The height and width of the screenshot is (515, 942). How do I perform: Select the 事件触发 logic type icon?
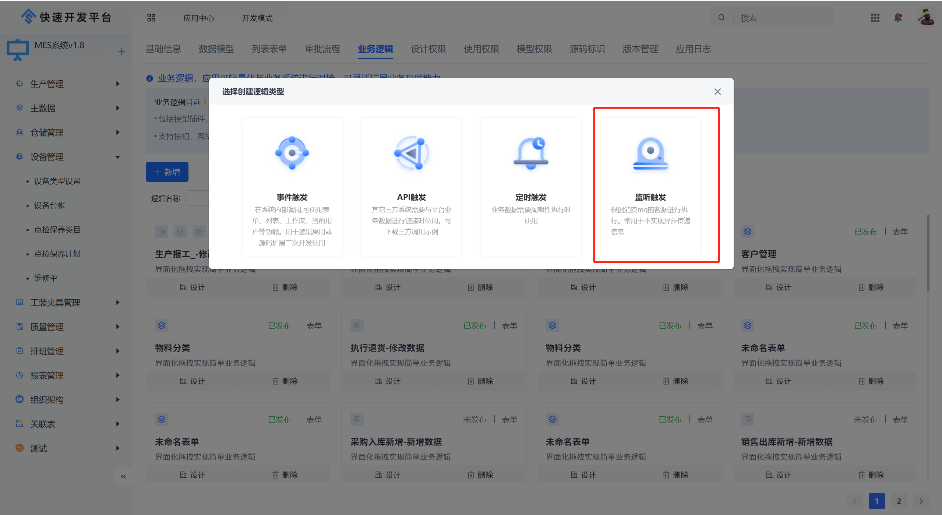click(x=292, y=153)
